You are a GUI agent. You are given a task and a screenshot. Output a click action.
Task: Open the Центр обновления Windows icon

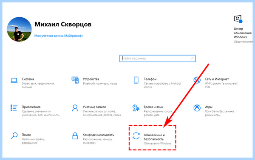click(x=238, y=19)
